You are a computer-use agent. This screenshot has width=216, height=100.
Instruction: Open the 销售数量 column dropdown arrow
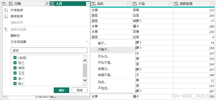(212, 4)
